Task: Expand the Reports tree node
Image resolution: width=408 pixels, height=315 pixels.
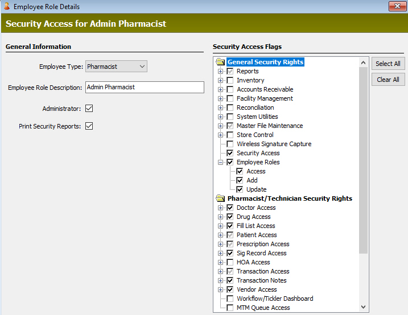Action: point(220,71)
